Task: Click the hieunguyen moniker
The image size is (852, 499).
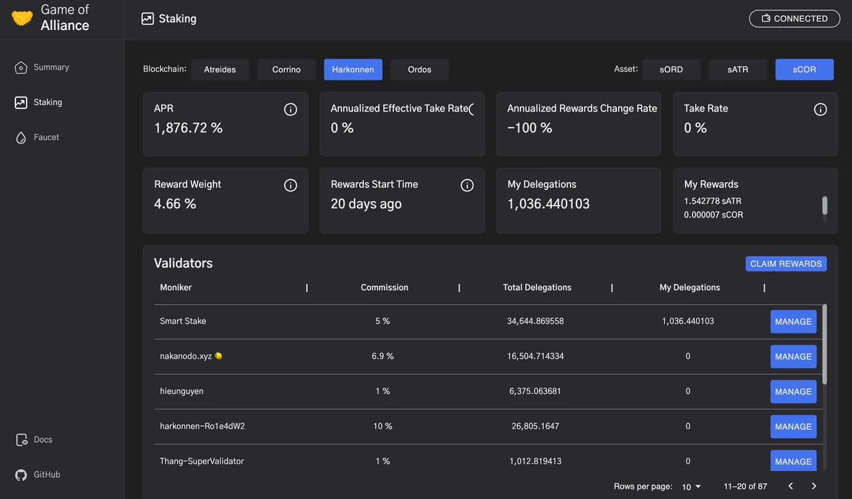Action: (x=182, y=391)
